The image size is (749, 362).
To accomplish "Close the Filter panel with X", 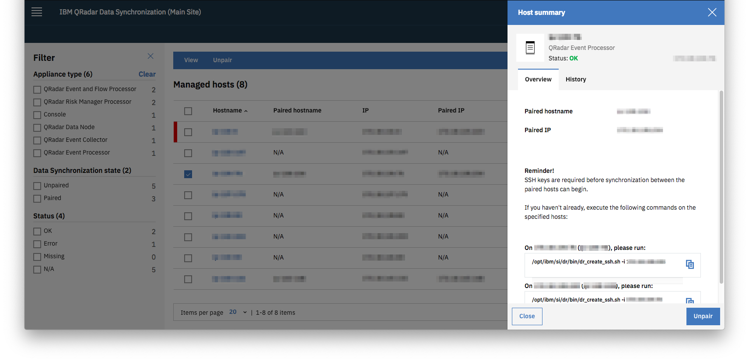I will pos(150,56).
